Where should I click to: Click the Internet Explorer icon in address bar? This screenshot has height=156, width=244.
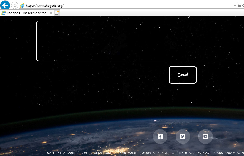[22, 6]
